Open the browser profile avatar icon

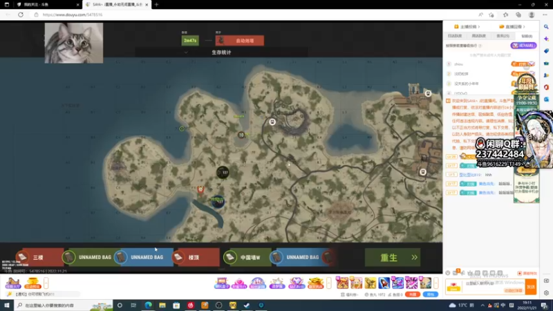click(532, 15)
